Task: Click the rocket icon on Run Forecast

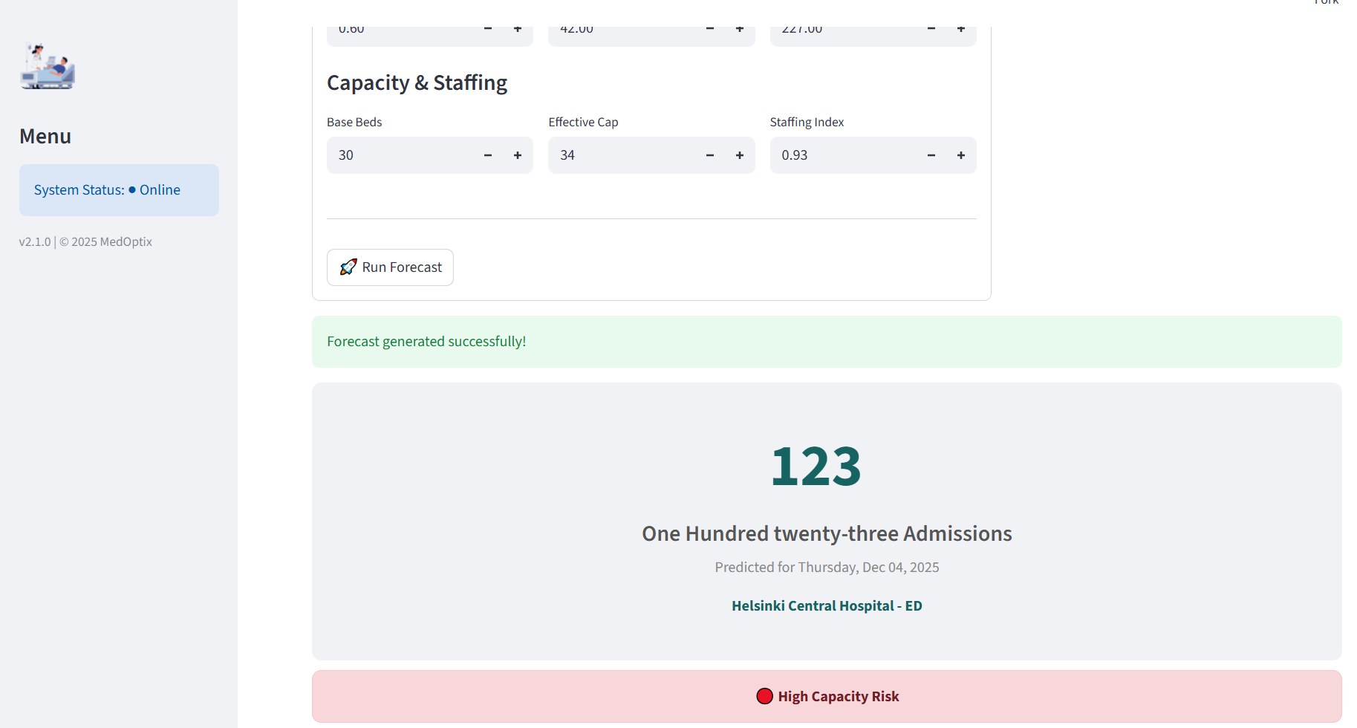Action: click(x=348, y=267)
